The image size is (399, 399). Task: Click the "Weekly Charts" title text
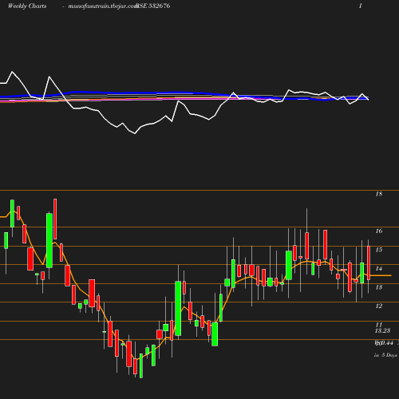point(27,6)
